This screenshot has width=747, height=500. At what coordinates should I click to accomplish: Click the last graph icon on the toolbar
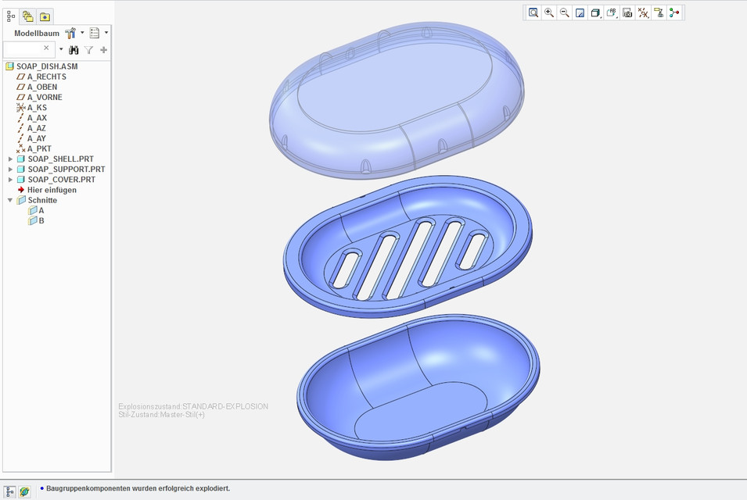coord(673,12)
